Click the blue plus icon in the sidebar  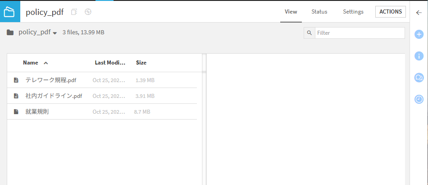pos(419,34)
